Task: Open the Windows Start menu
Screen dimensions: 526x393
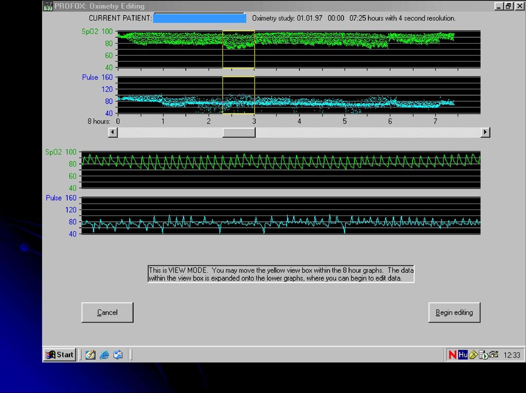Action: tap(60, 355)
